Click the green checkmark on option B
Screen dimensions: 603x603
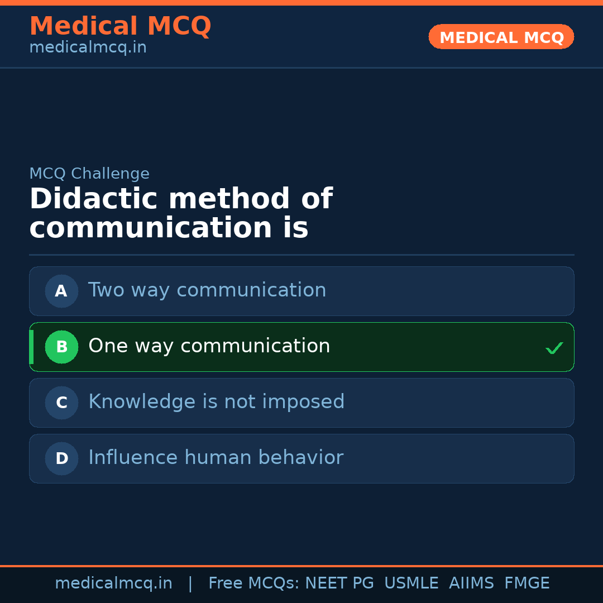pos(554,348)
